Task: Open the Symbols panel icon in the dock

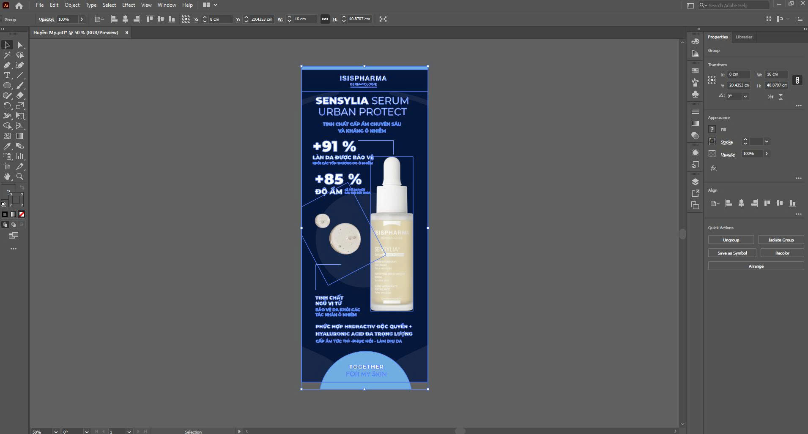Action: 695,94
